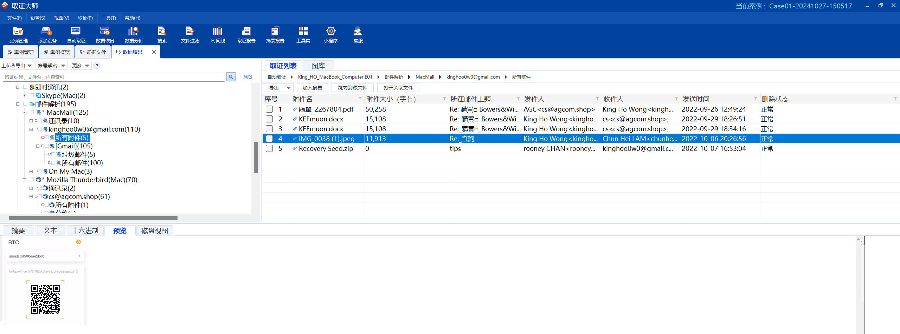
Task: Open 数据分析 tool
Action: [134, 34]
